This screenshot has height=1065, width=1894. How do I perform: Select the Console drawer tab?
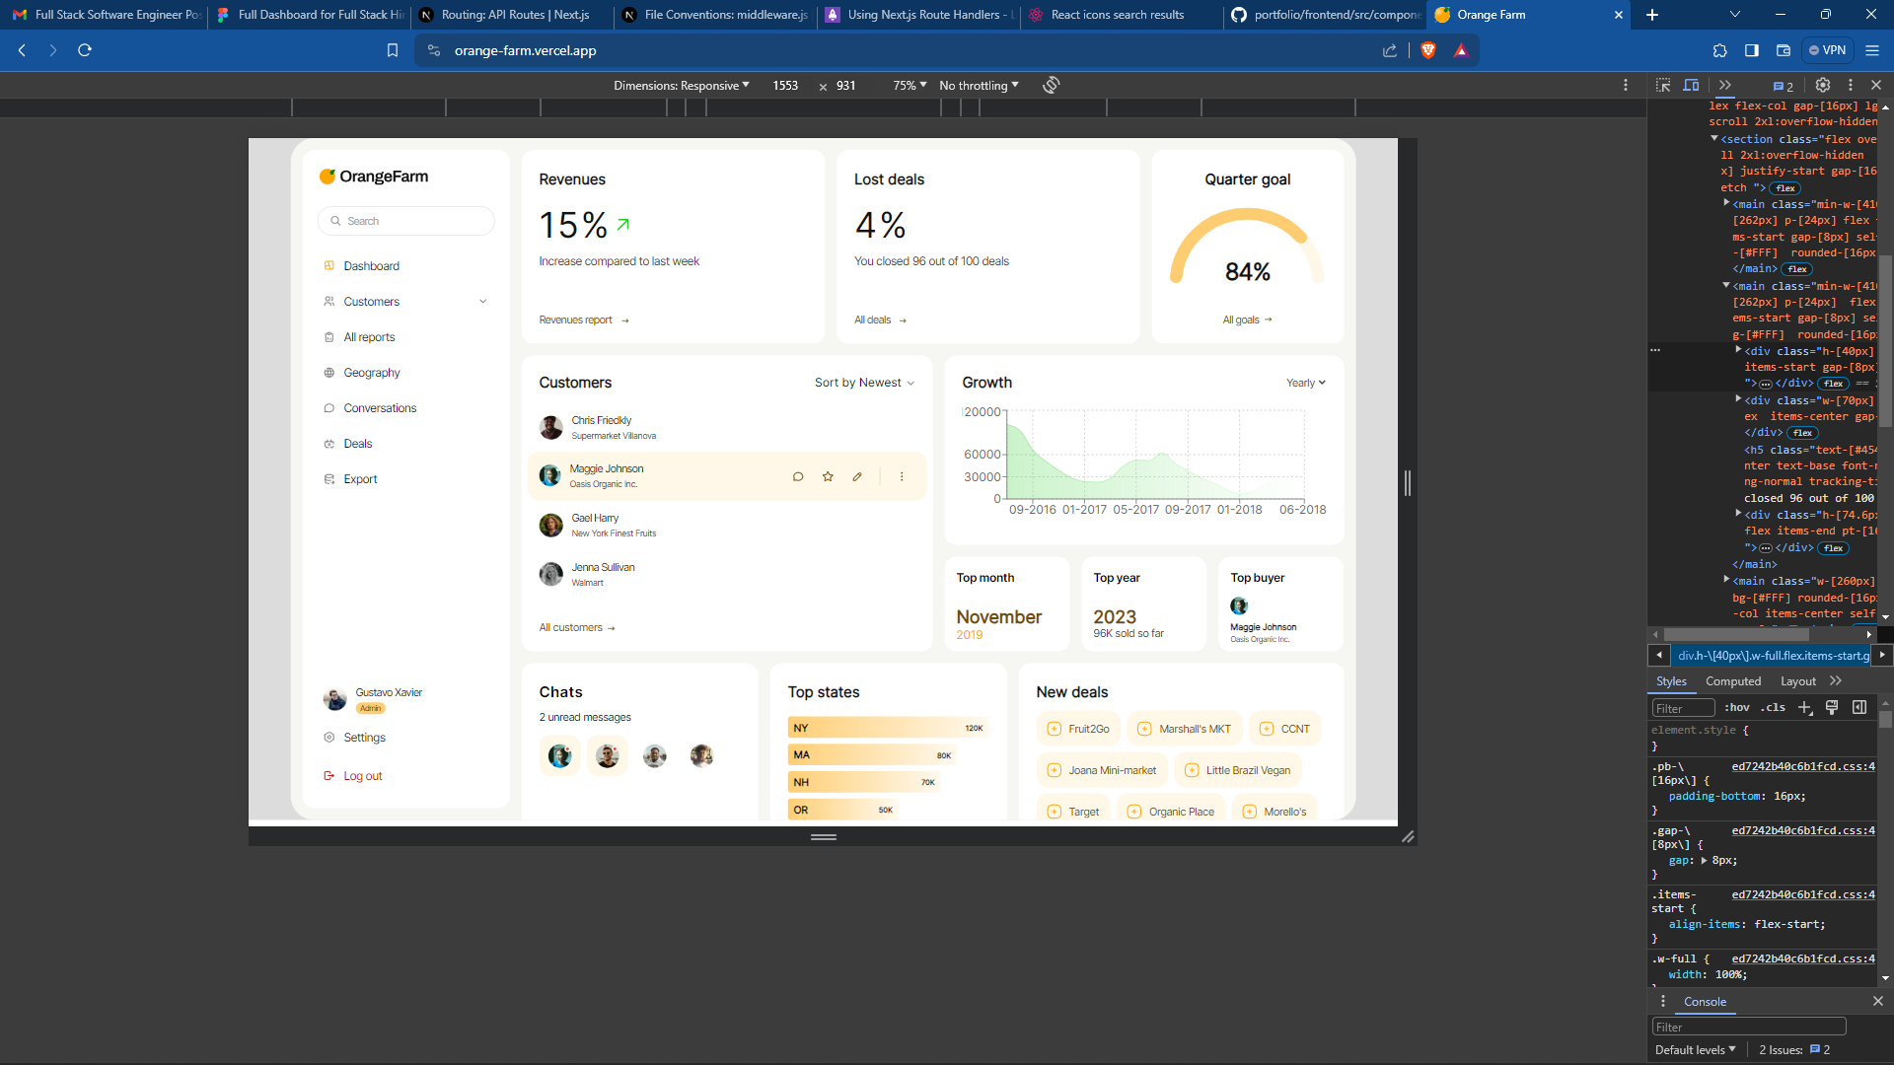pyautogui.click(x=1705, y=1002)
